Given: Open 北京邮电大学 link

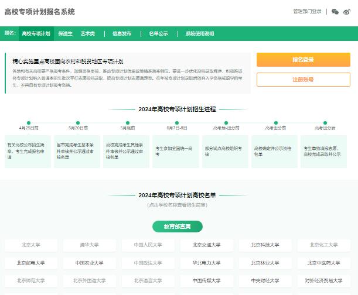Looking at the screenshot, I should click(31, 263).
